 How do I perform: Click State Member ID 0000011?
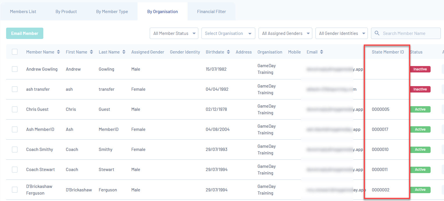tap(380, 170)
